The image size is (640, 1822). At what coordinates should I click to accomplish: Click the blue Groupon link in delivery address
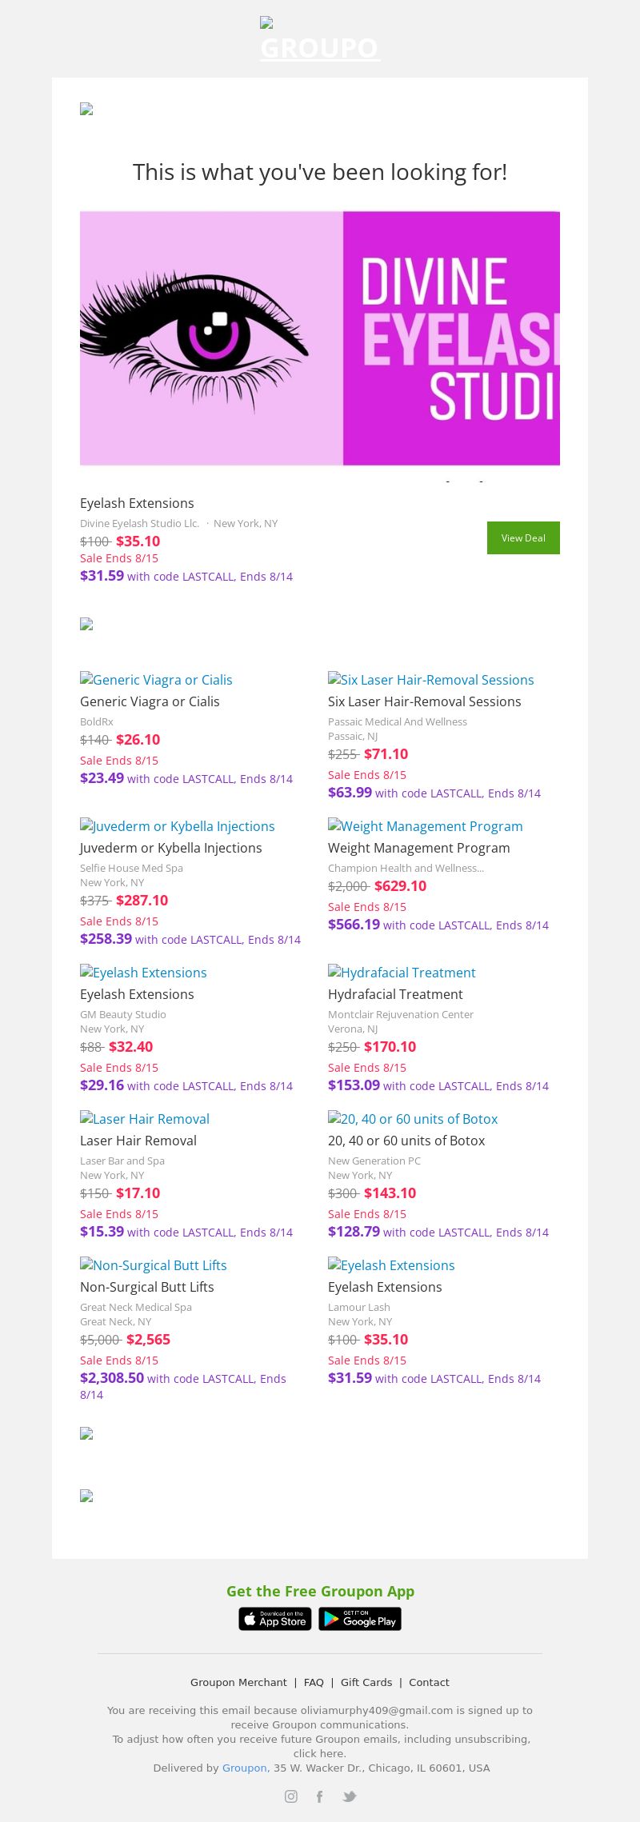tap(244, 1768)
